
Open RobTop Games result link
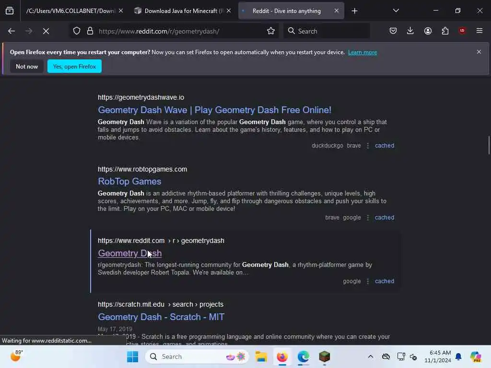tap(129, 181)
